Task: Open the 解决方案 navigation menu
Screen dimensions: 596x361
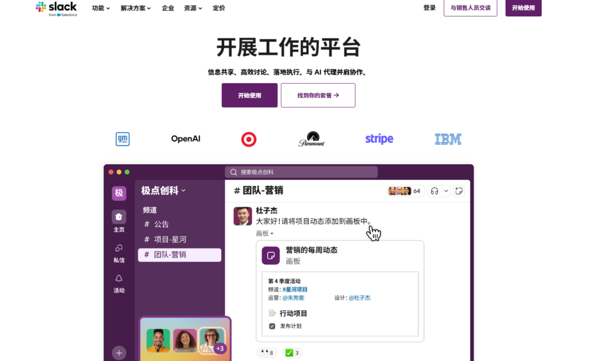Action: tap(134, 8)
